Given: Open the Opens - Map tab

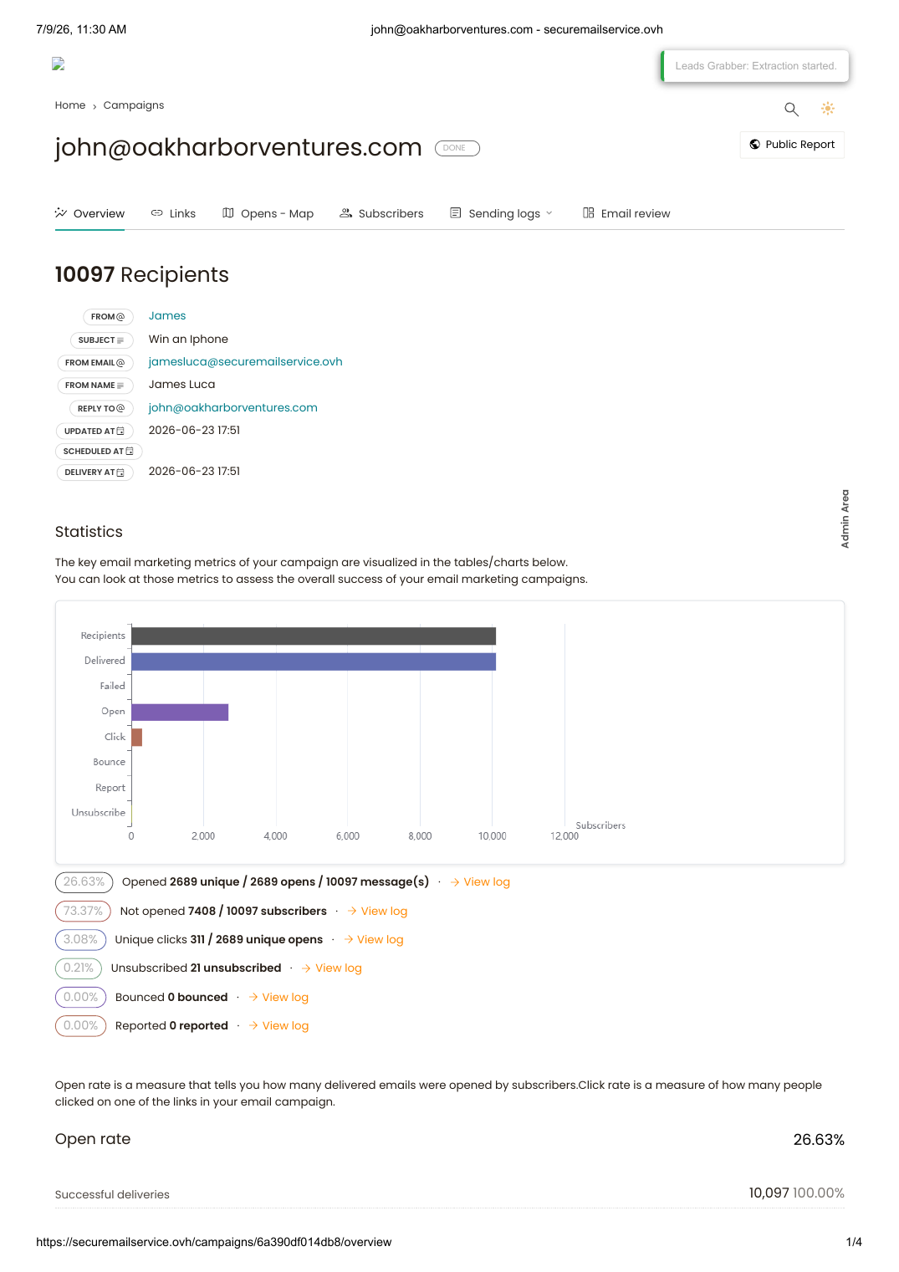Looking at the screenshot, I should [268, 213].
